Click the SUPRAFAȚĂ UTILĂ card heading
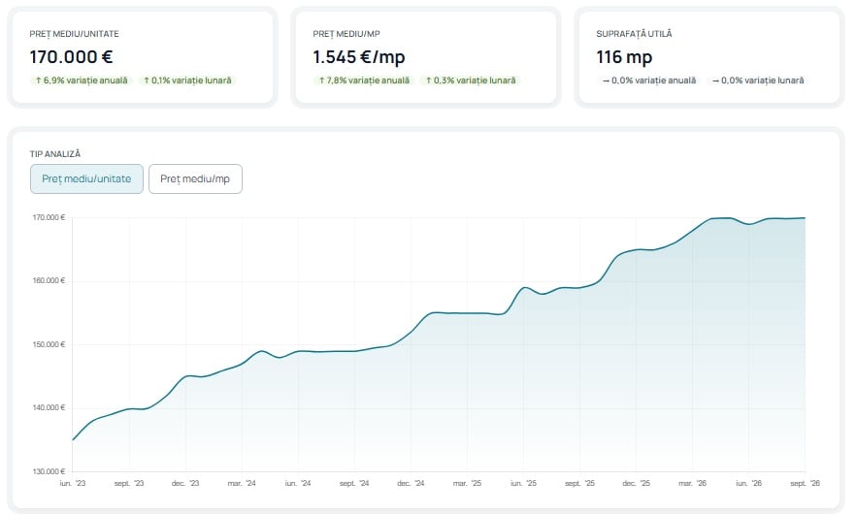This screenshot has width=856, height=515. (634, 34)
